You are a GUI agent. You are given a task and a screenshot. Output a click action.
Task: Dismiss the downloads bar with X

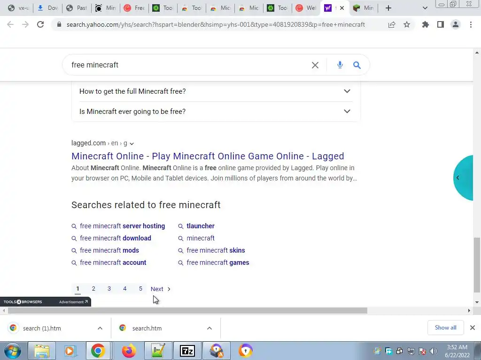pyautogui.click(x=473, y=328)
